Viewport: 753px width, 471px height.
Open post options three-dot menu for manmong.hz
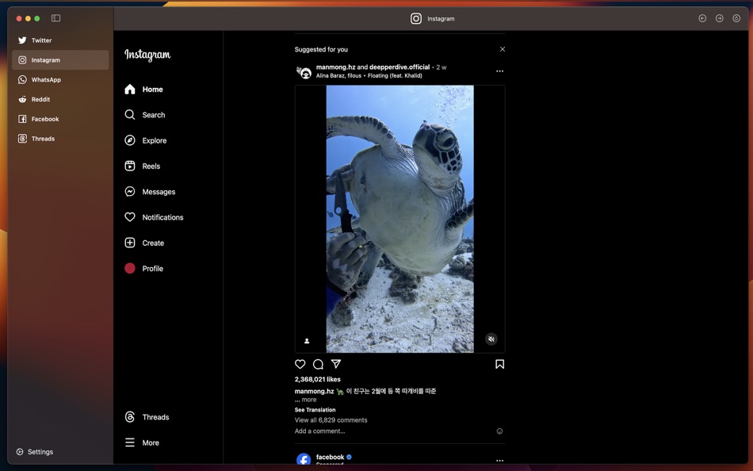coord(499,71)
